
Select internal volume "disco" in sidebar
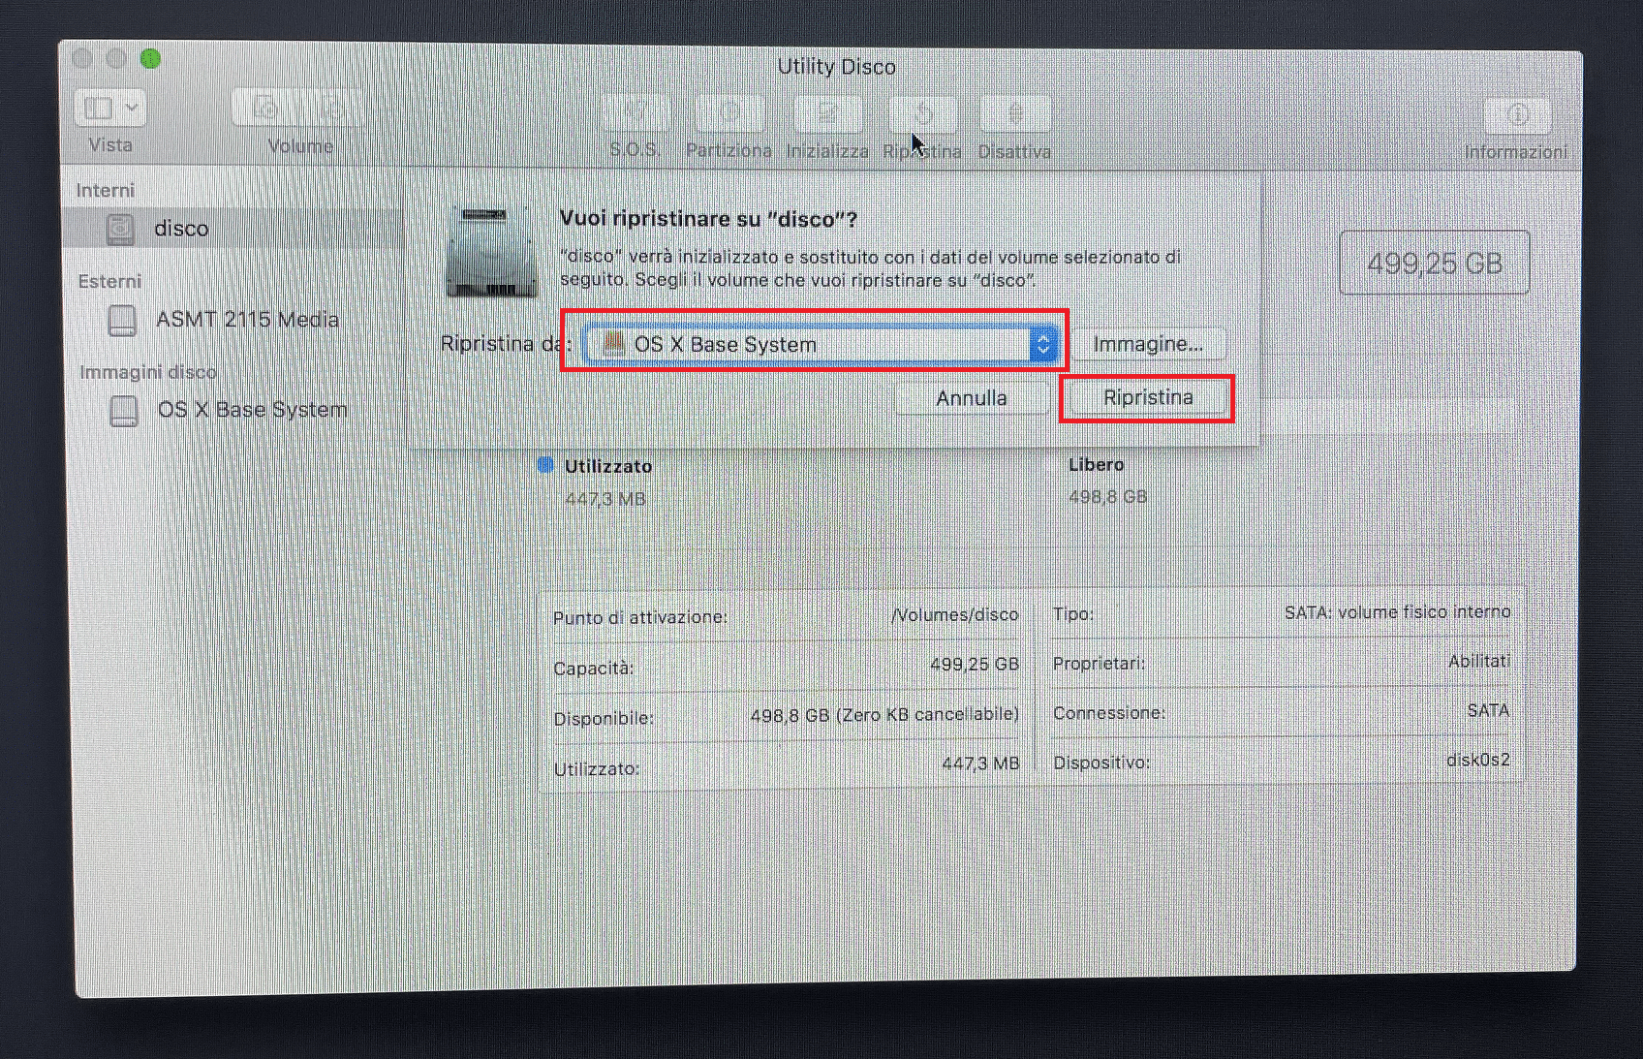(x=232, y=229)
